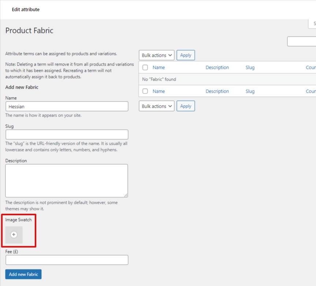Open the upper Bulk actions dropdown
Image resolution: width=316 pixels, height=286 pixels.
click(156, 55)
